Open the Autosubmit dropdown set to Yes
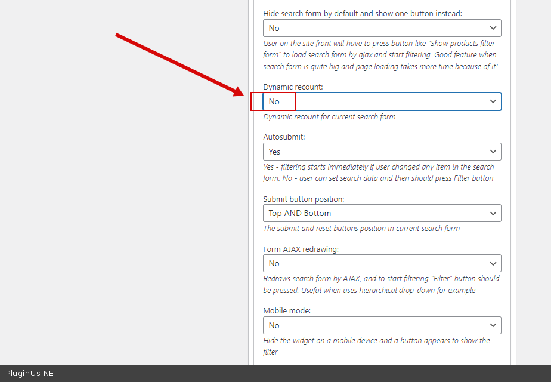 [x=382, y=152]
